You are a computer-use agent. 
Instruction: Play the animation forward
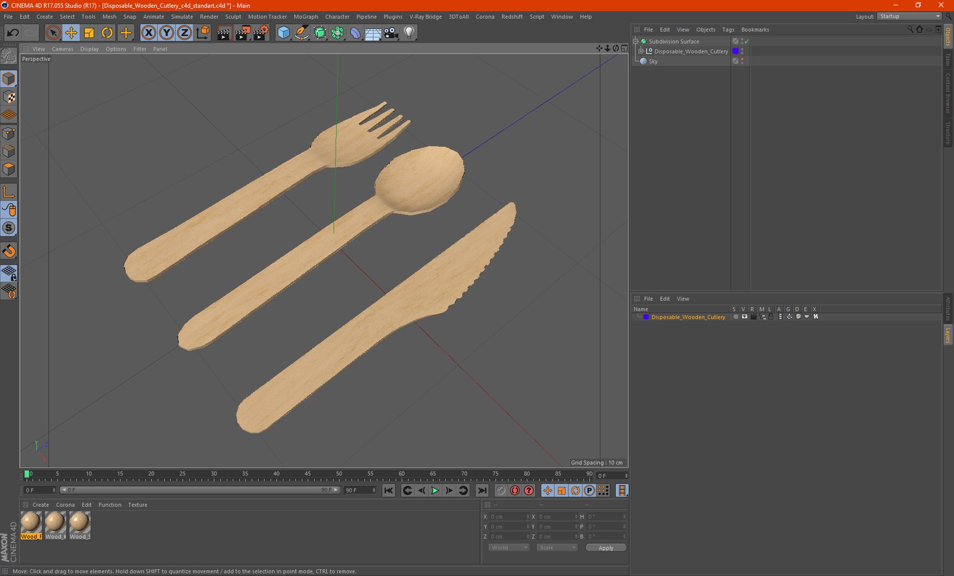pyautogui.click(x=435, y=491)
